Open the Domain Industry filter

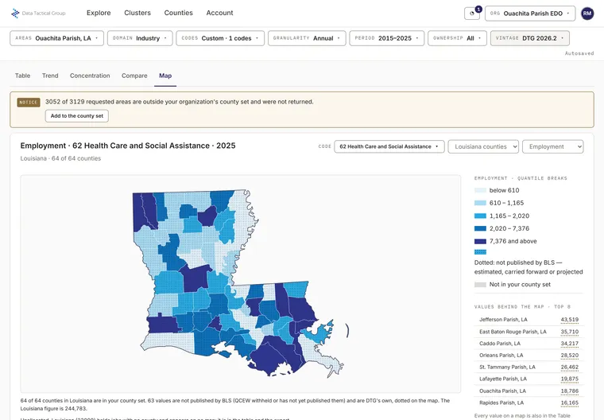pyautogui.click(x=140, y=38)
